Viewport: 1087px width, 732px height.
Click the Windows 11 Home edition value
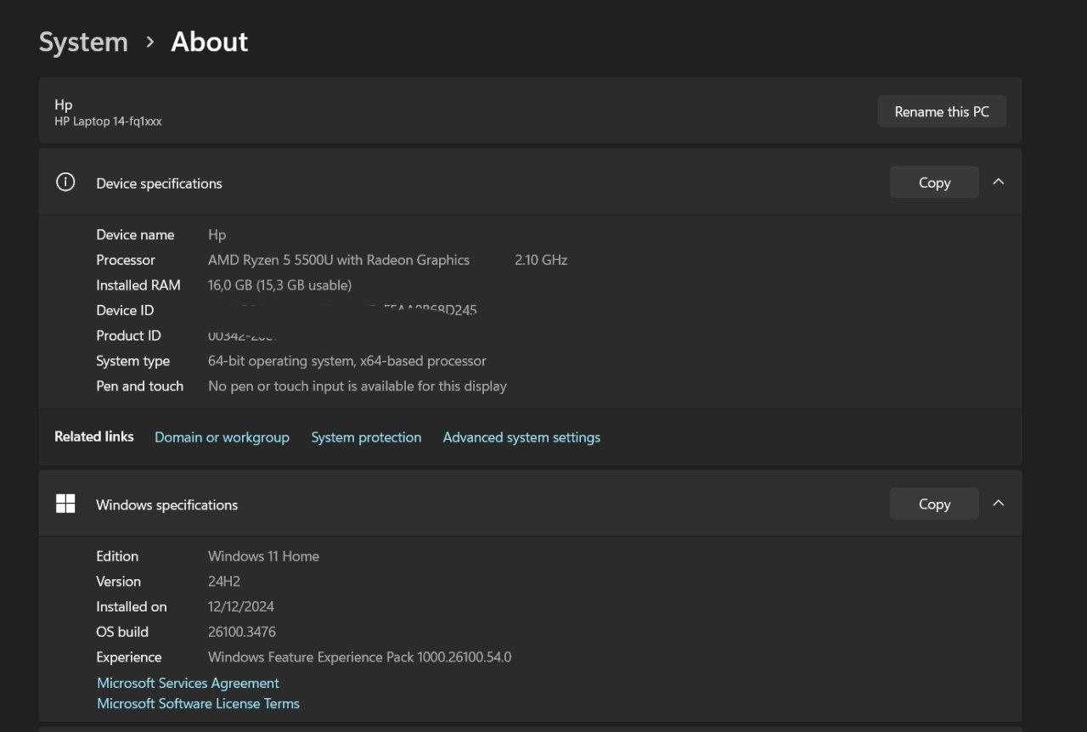coord(263,556)
